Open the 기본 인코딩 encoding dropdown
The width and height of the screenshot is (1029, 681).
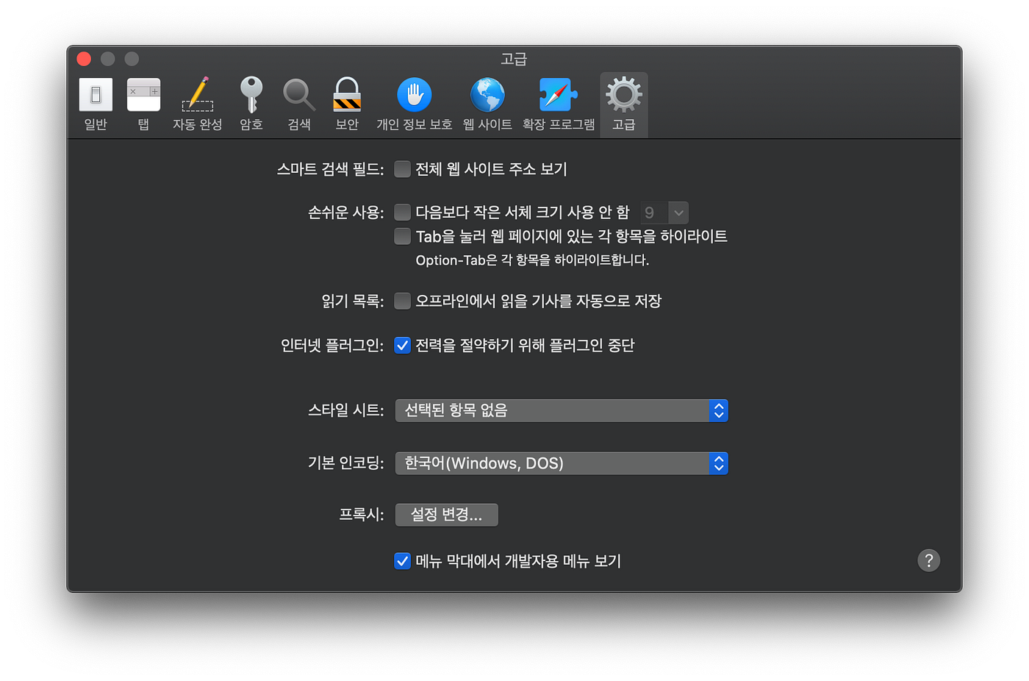(x=562, y=463)
